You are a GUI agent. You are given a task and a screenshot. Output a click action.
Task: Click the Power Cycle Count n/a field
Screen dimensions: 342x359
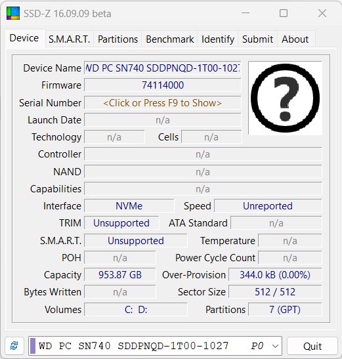tap(290, 258)
